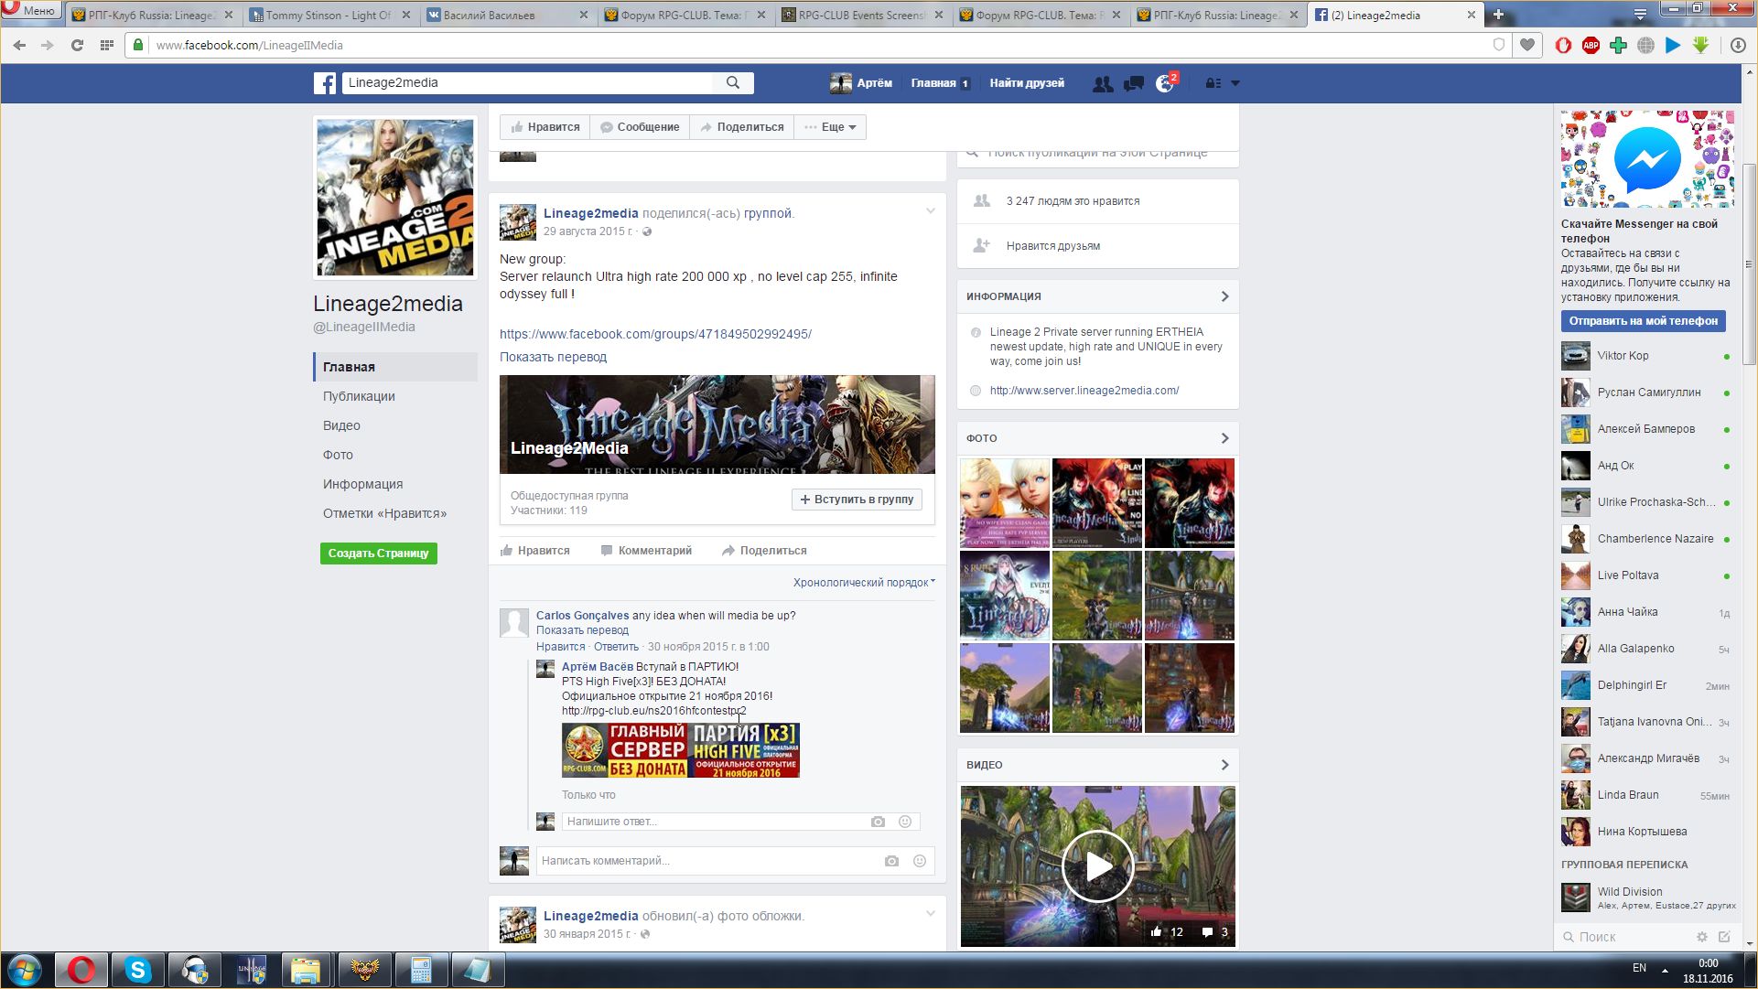
Task: Switch to Tommy Stinson browser tab
Action: pos(329,15)
